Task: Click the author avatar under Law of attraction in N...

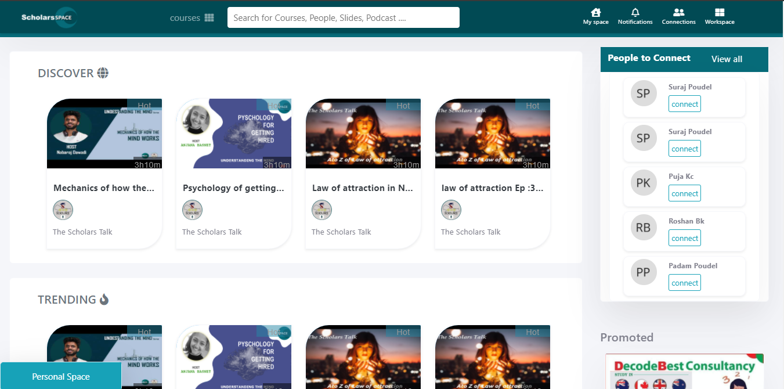Action: tap(321, 210)
